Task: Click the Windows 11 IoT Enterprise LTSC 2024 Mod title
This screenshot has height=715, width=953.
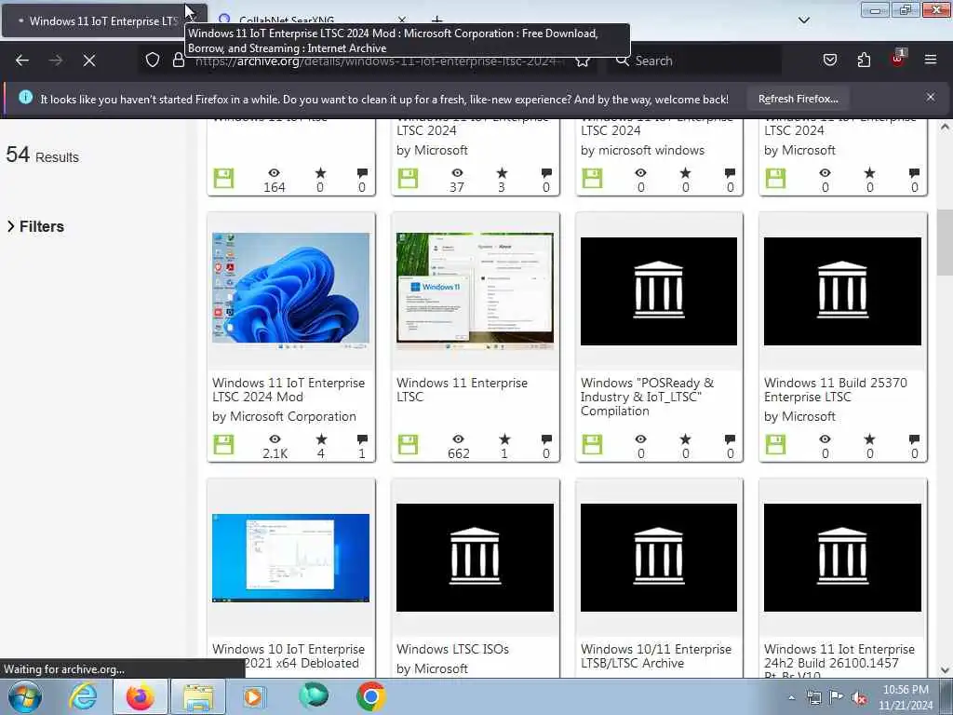Action: (289, 390)
